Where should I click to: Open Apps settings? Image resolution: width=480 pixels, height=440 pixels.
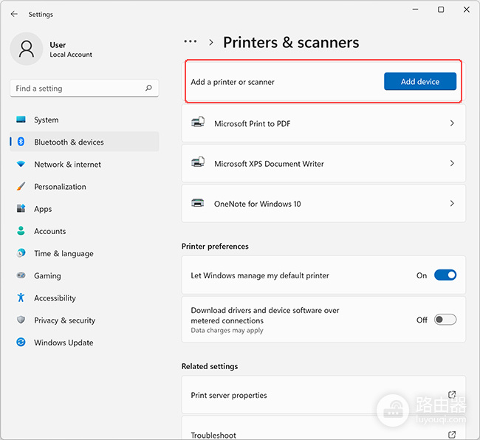[84, 209]
